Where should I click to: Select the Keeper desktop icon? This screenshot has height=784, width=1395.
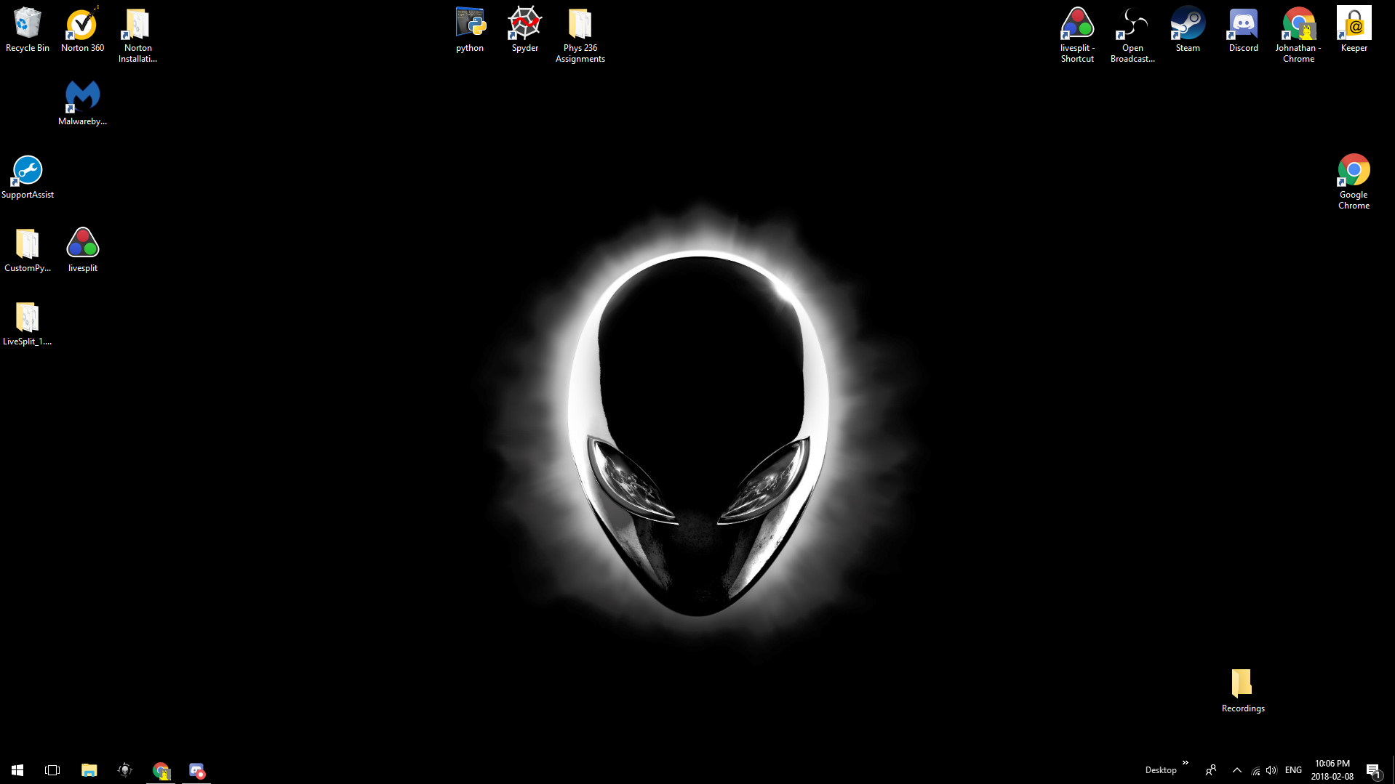click(x=1354, y=30)
